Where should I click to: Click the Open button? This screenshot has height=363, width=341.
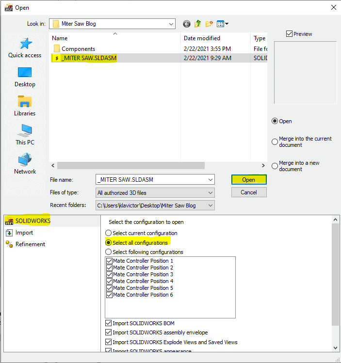[249, 180]
